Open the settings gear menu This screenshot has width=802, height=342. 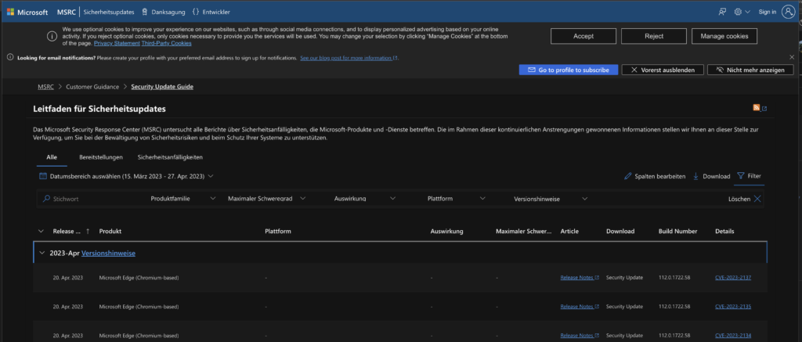[742, 12]
